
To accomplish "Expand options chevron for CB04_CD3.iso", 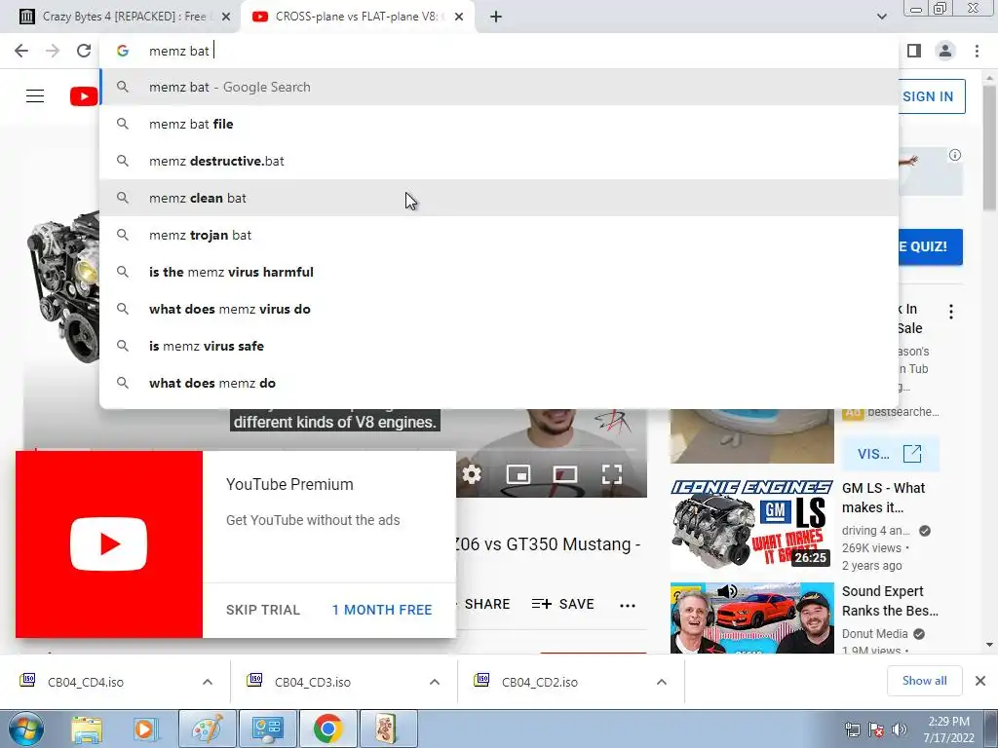I will click(435, 682).
